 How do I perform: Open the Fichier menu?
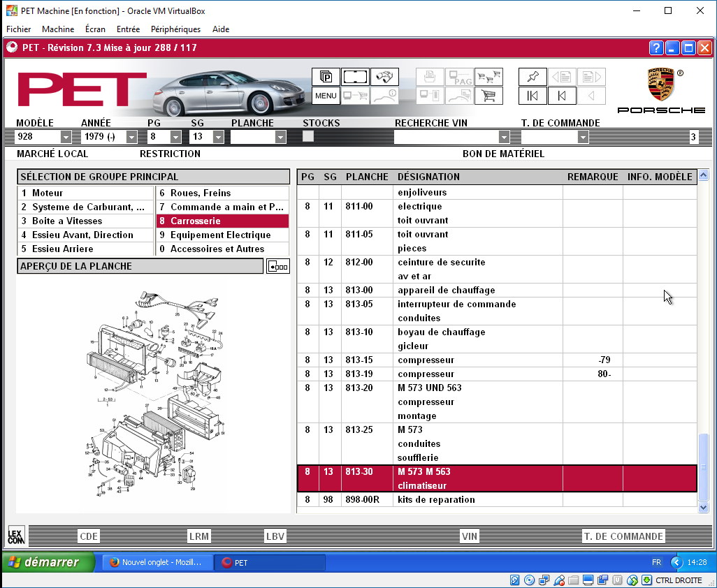pyautogui.click(x=19, y=29)
